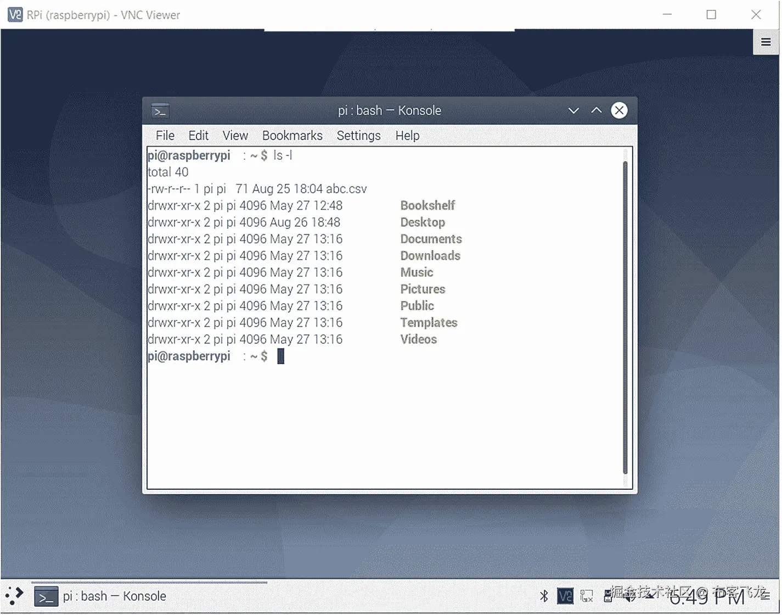Click the 'ls -l' command text
This screenshot has height=615, width=782.
[283, 156]
